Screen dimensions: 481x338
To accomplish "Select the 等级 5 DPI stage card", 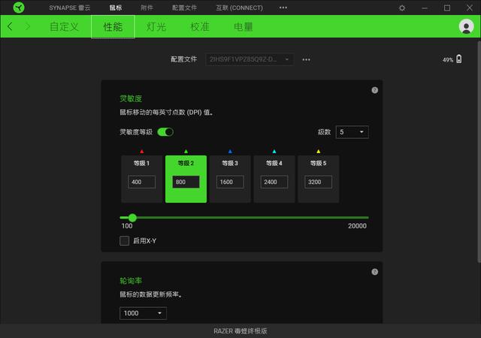I will click(x=319, y=179).
